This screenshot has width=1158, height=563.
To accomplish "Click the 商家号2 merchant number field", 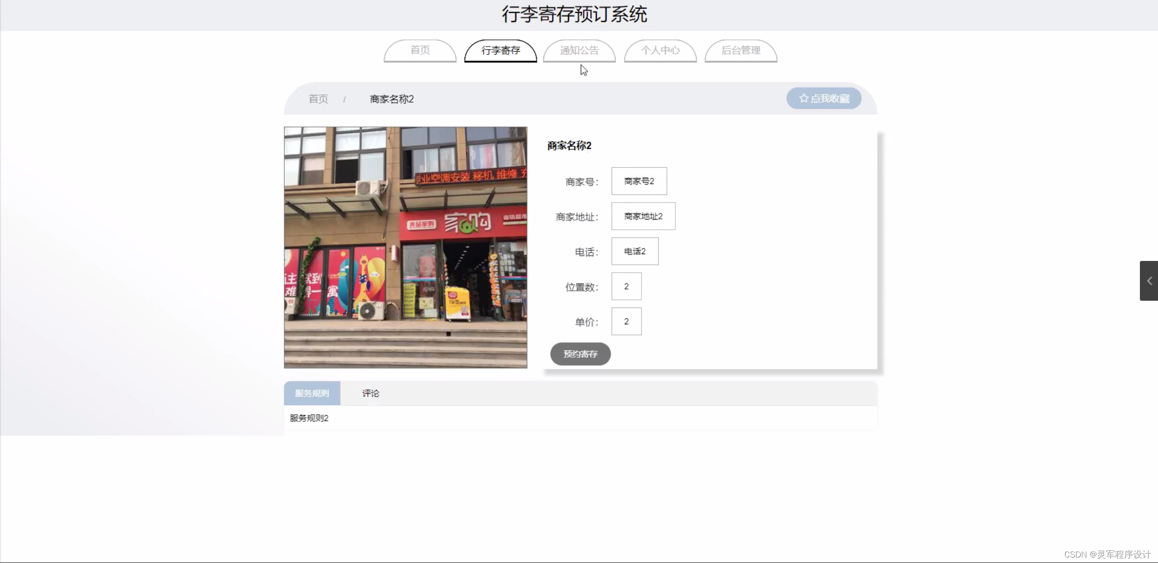I will (638, 181).
